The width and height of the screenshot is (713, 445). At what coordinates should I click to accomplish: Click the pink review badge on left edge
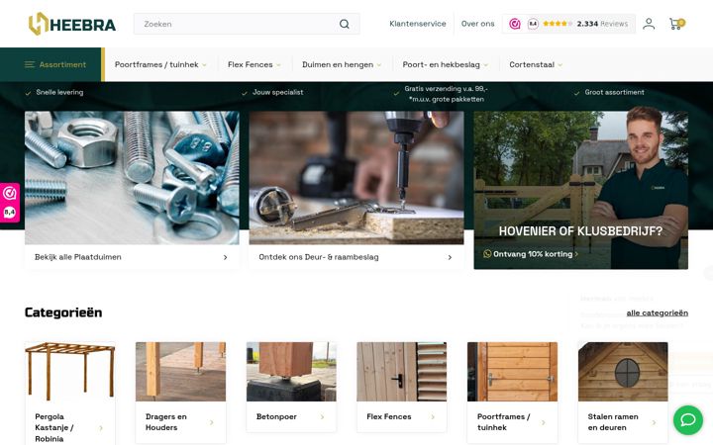[x=10, y=203]
